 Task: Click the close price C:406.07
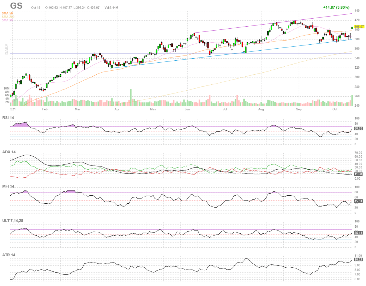pos(94,8)
